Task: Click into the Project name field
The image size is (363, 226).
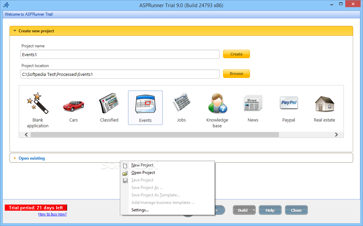Action: 120,54
